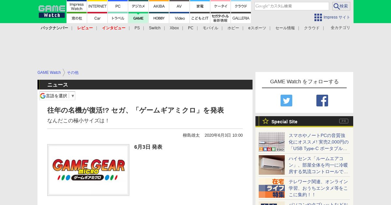Open the PC category in submenu
Viewport: 391px width, 205px height.
click(x=191, y=28)
